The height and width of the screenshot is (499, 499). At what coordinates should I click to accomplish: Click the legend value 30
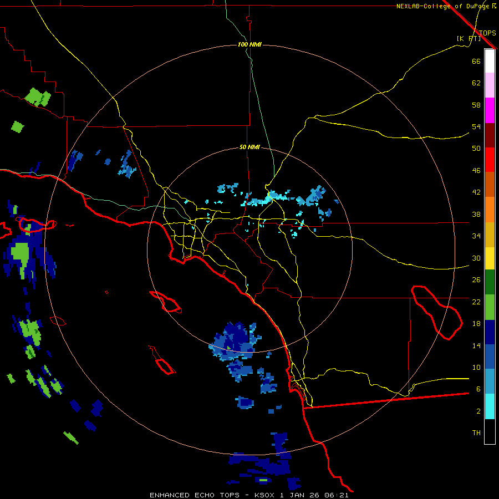pyautogui.click(x=476, y=258)
